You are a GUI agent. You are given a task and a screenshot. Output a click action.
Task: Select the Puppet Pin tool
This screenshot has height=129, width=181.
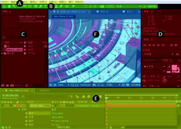[x=73, y=6]
